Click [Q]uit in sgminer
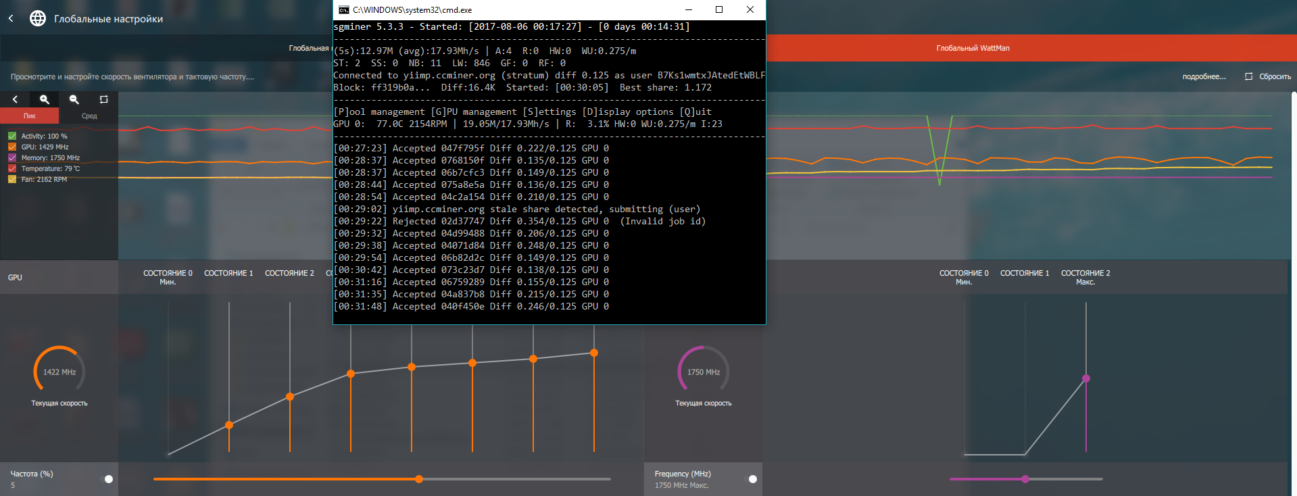Image resolution: width=1297 pixels, height=496 pixels. 695,111
